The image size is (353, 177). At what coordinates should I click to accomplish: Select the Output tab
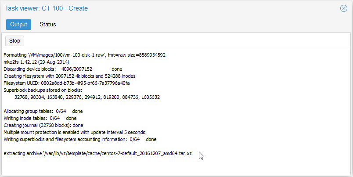point(19,24)
